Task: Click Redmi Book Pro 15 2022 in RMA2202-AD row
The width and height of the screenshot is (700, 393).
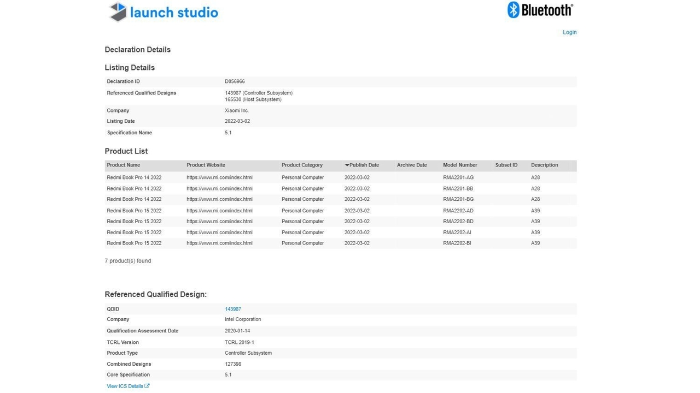Action: pyautogui.click(x=134, y=211)
